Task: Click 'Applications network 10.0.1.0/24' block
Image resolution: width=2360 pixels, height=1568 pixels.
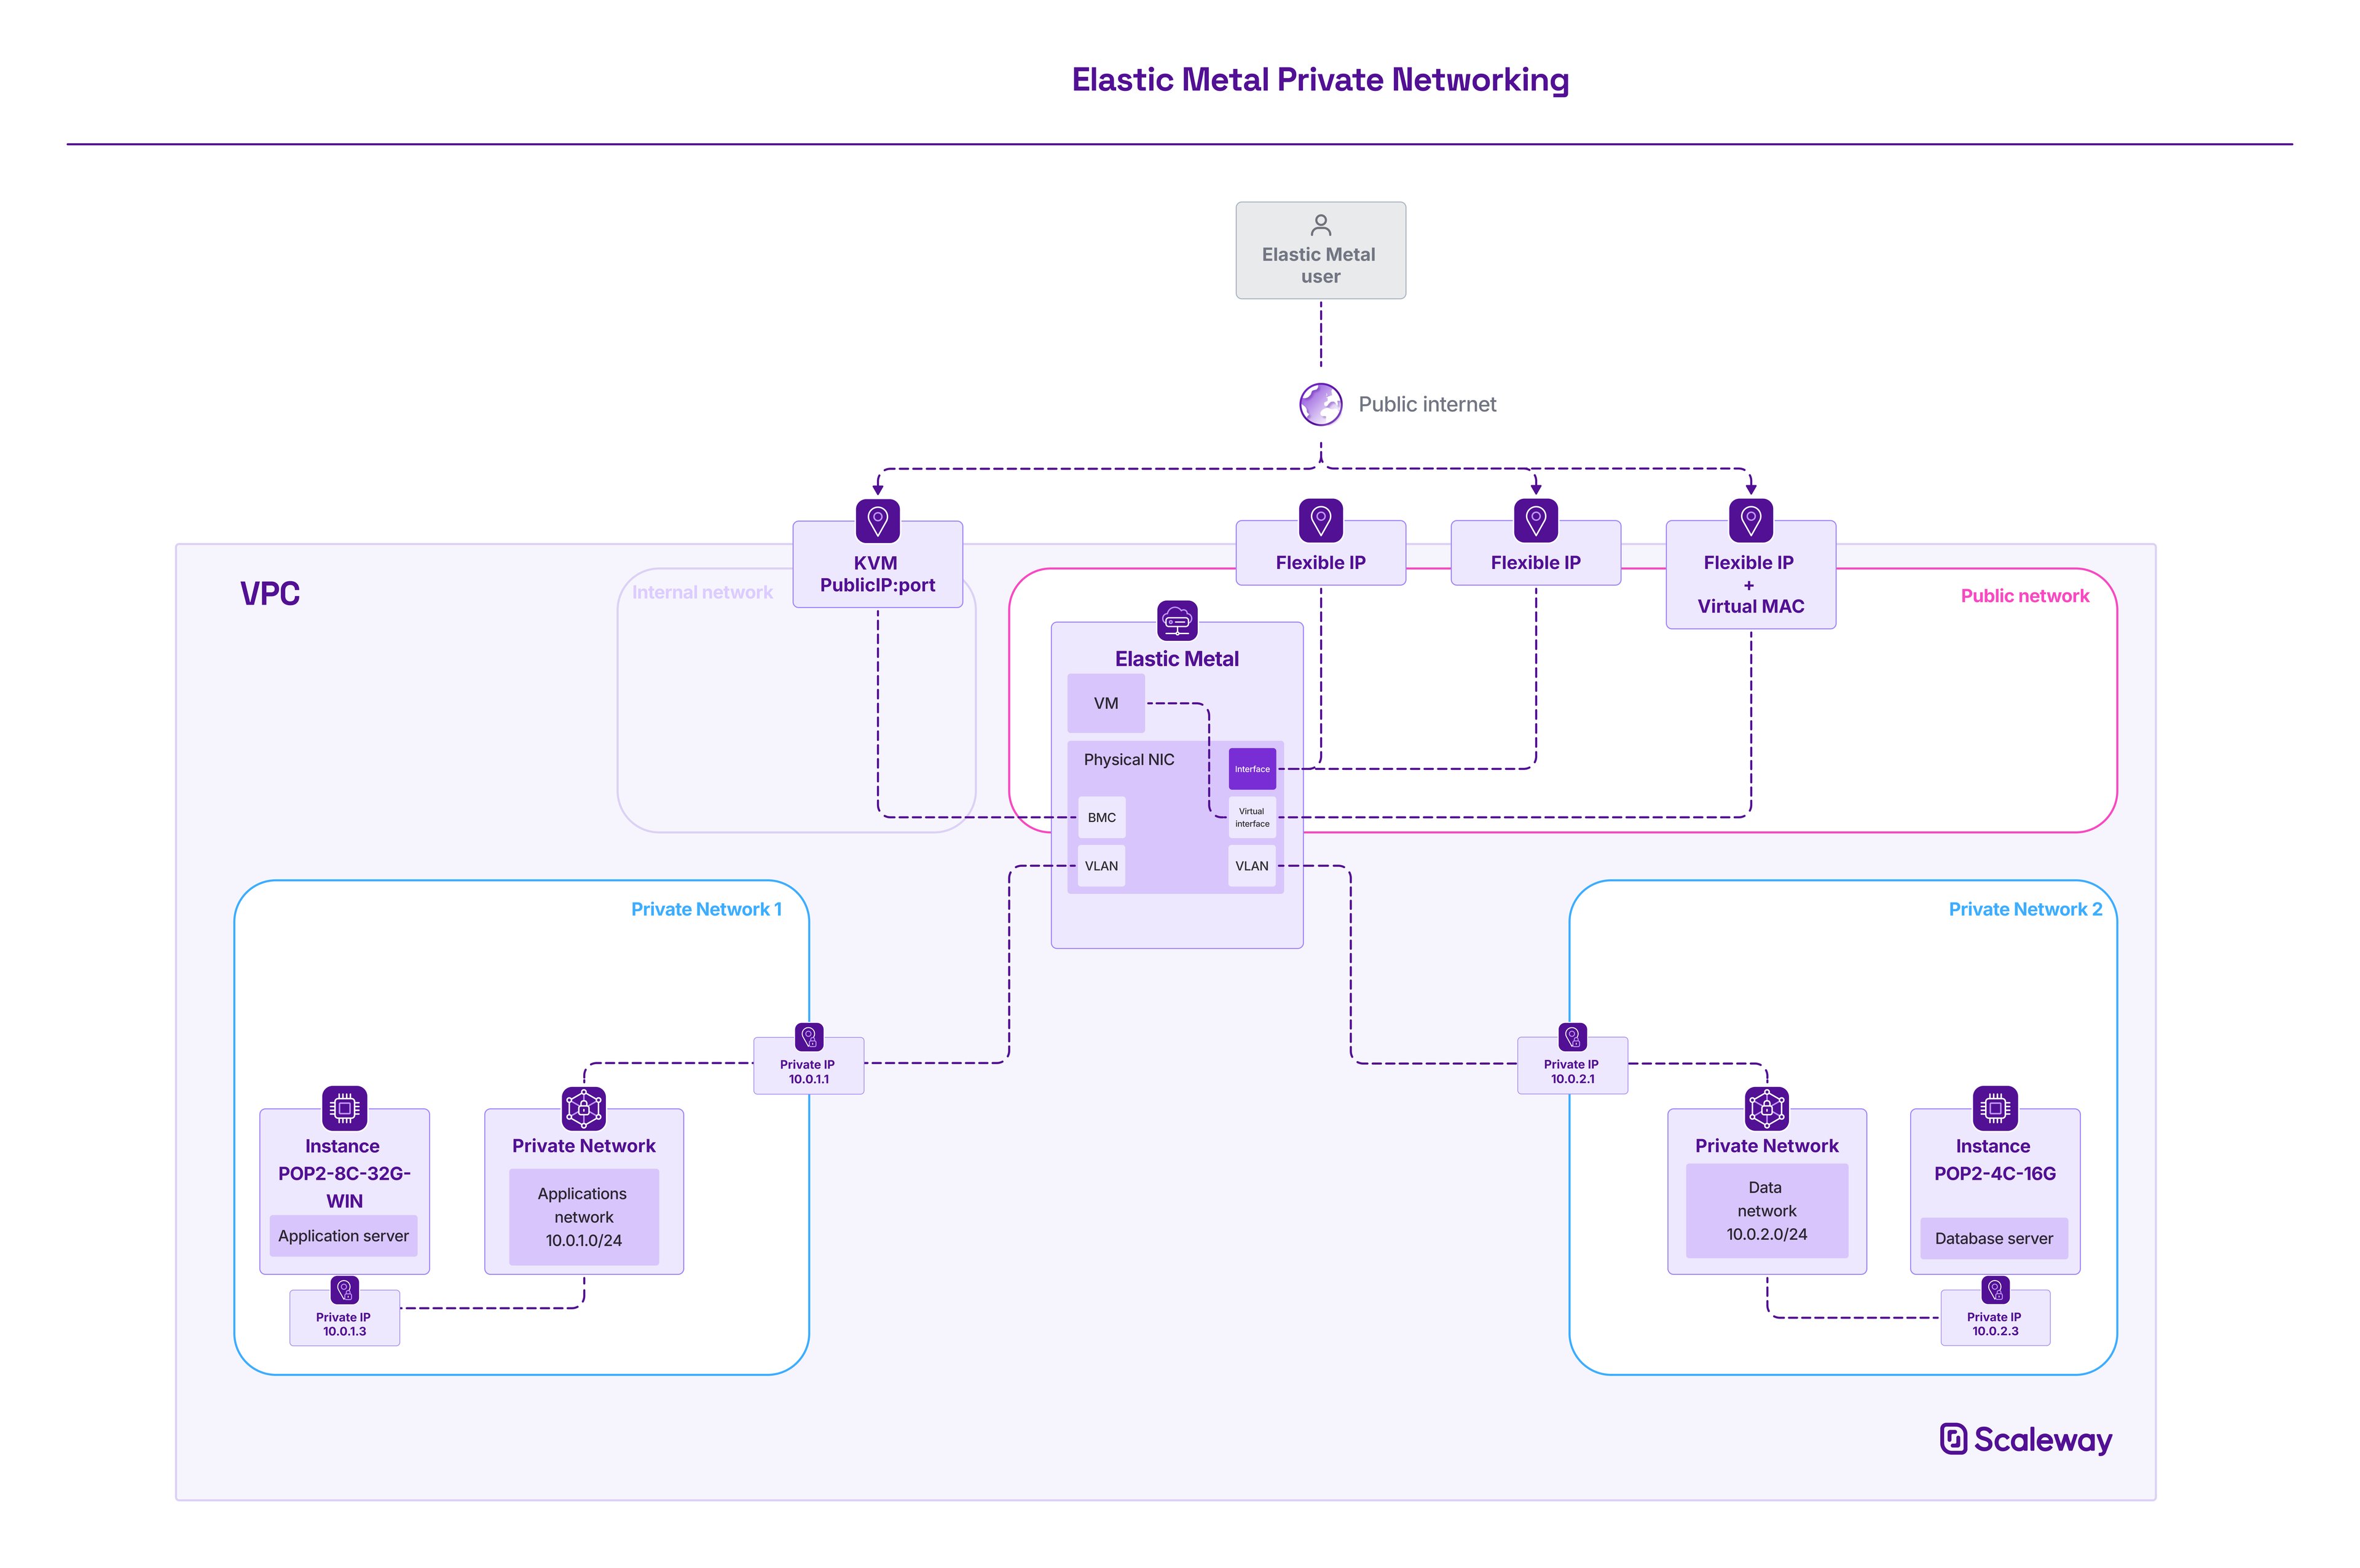Action: coord(584,1217)
